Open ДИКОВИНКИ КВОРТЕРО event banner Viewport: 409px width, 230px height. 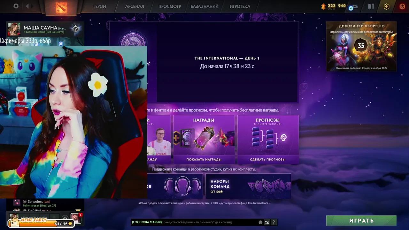pyautogui.click(x=361, y=46)
